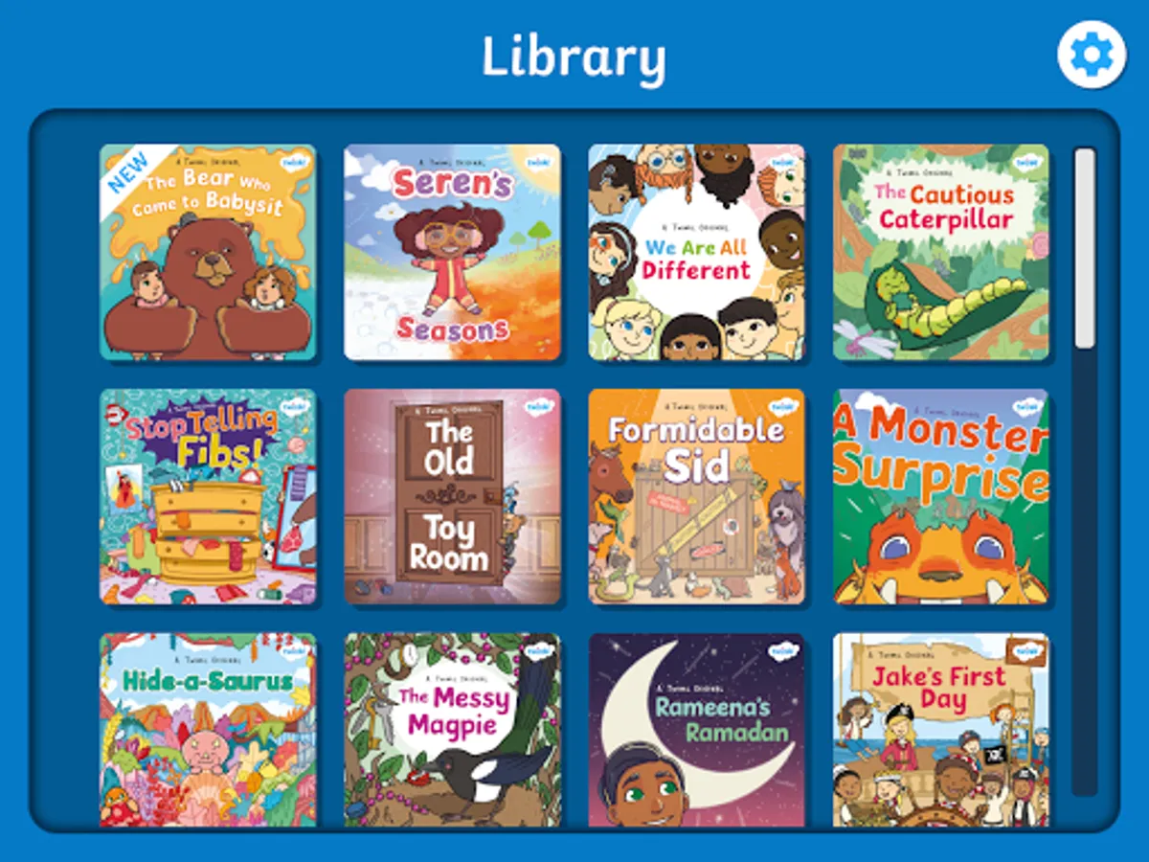Open Seren's Seasons book cover

click(452, 253)
